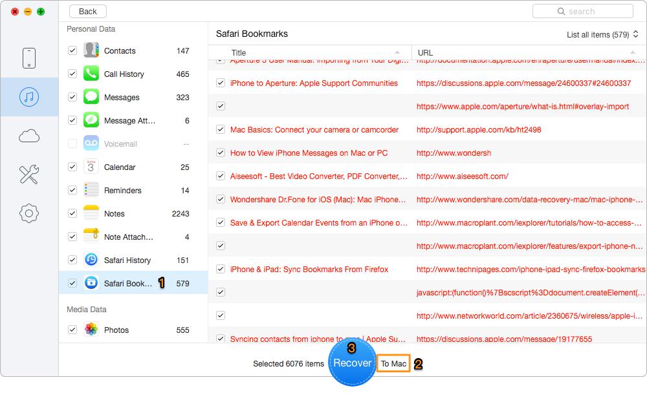Click the Calendar icon
The image size is (647, 393).
(91, 167)
